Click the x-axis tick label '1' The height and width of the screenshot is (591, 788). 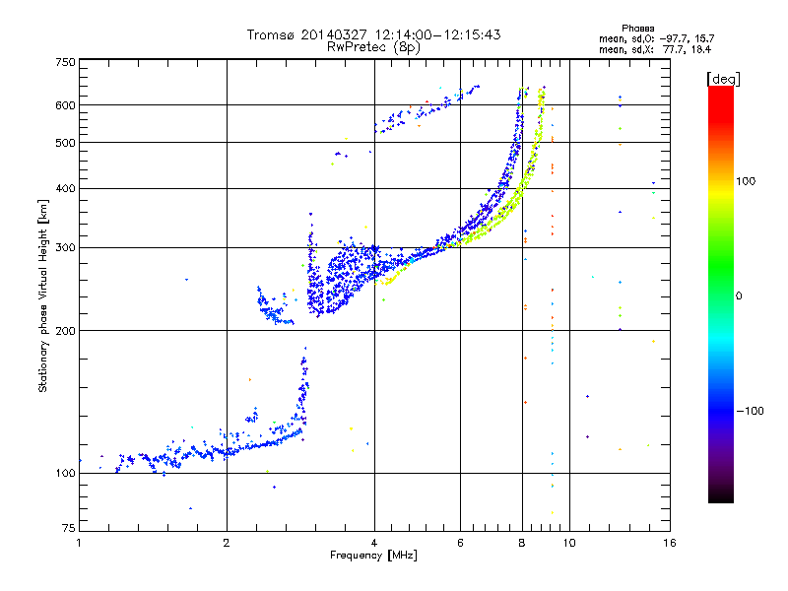[79, 543]
